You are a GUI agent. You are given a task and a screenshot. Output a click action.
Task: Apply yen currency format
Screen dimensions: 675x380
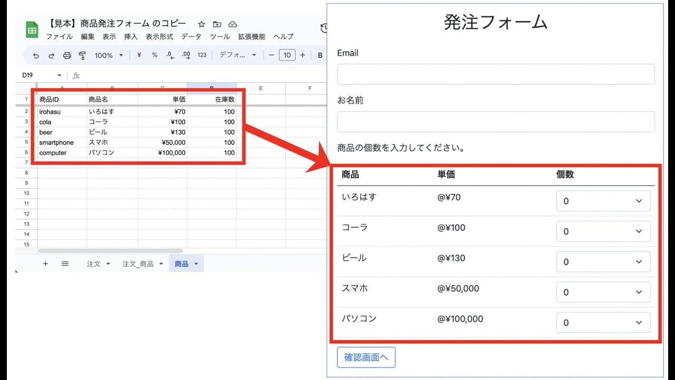139,55
